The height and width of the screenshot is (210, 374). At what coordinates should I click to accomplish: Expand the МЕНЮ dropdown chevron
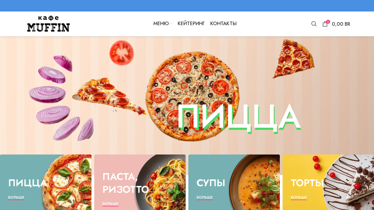tap(171, 24)
